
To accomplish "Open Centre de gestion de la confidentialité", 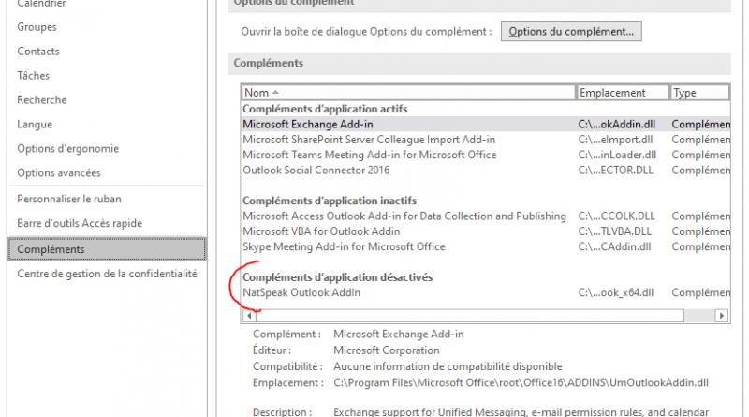I will tap(108, 274).
